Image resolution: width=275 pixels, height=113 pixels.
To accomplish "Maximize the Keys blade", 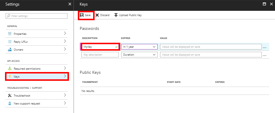I will [264, 4].
